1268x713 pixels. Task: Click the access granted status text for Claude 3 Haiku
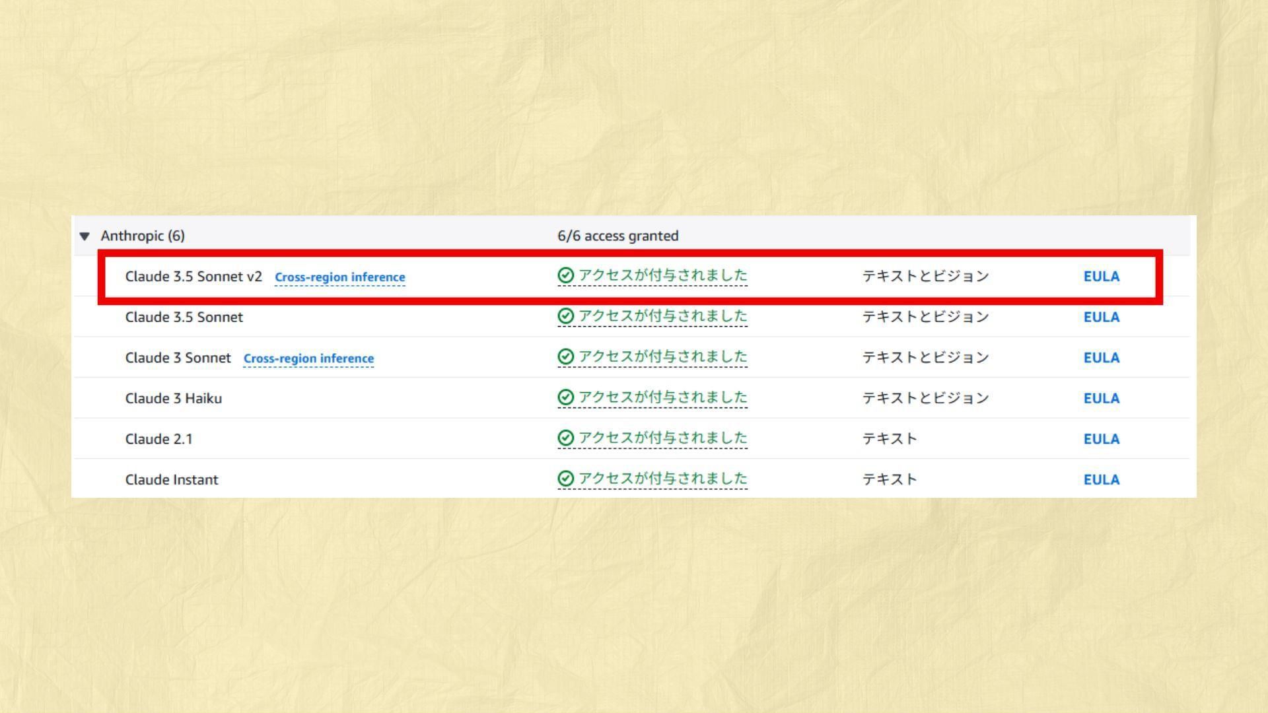click(663, 397)
